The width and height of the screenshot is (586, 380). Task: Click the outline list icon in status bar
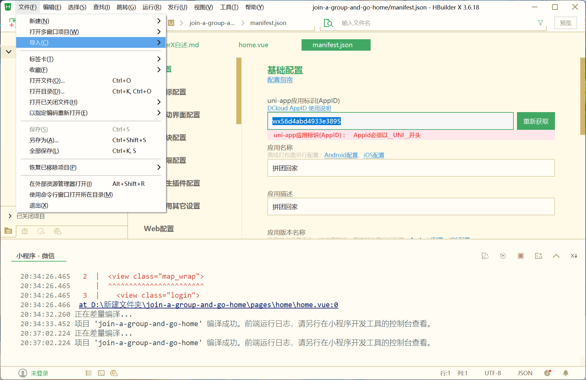89,373
